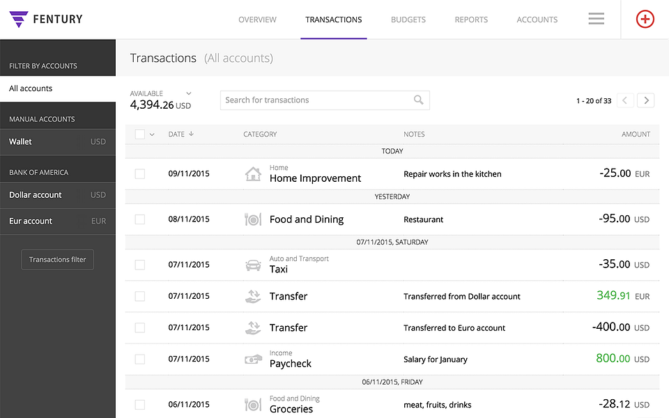Go to the Accounts tab
The width and height of the screenshot is (669, 418).
[537, 20]
